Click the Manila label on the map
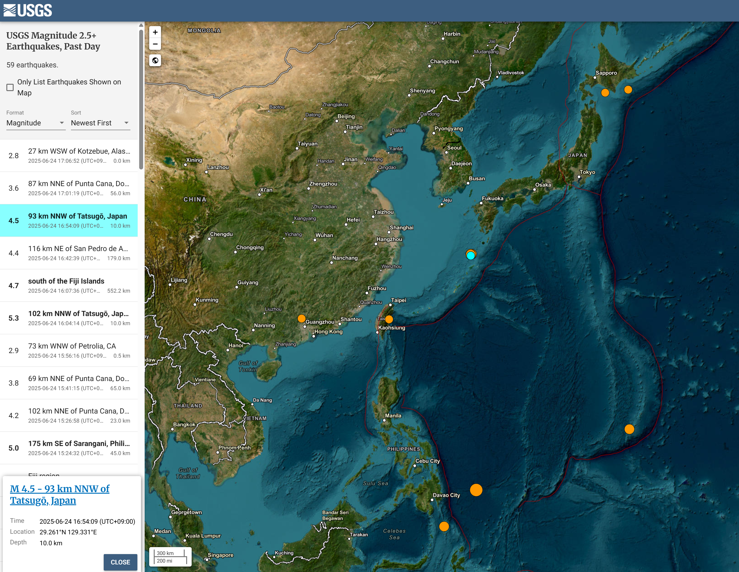 point(393,415)
